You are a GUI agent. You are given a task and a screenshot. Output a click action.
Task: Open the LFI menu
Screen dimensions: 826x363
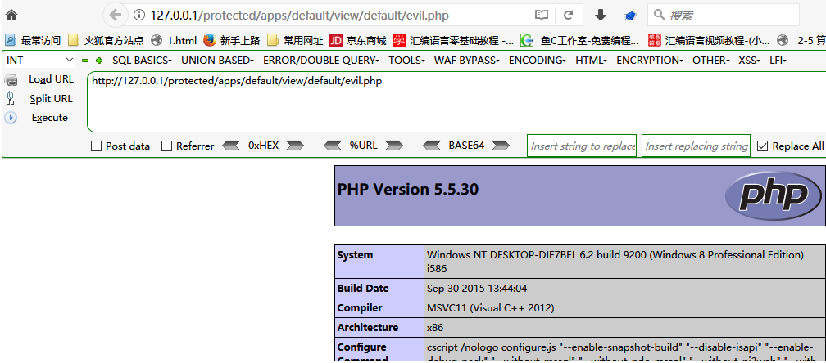click(778, 60)
